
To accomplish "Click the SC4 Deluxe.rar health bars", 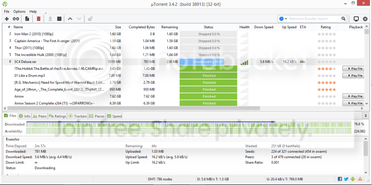I will tap(244, 62).
